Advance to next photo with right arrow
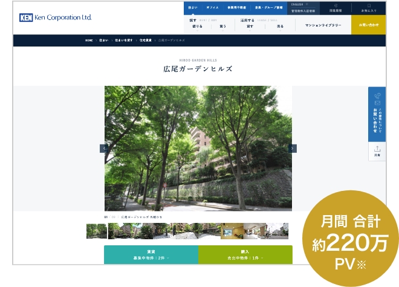Image resolution: width=399 pixels, height=287 pixels. coord(293,148)
